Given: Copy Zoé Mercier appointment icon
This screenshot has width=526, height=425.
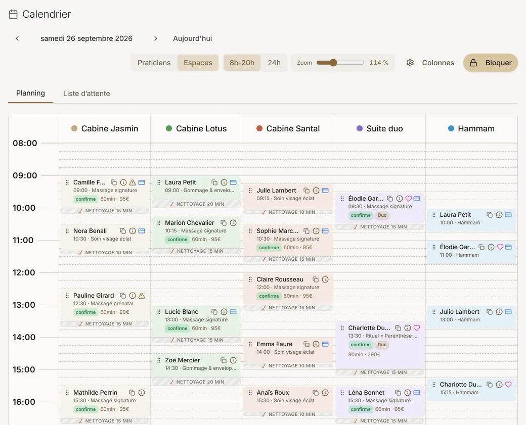Looking at the screenshot, I should pyautogui.click(x=224, y=360).
